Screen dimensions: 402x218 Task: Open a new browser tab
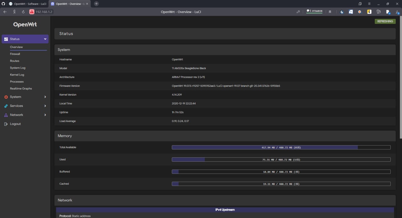(96, 4)
